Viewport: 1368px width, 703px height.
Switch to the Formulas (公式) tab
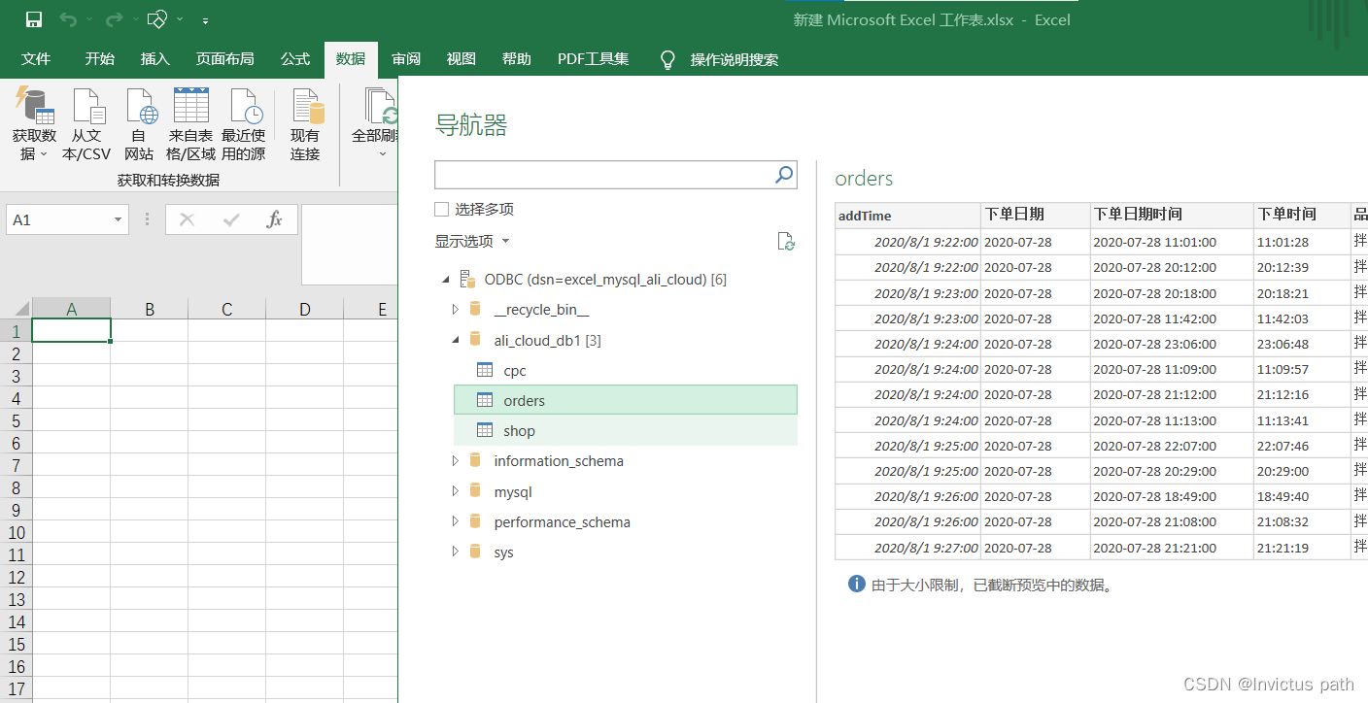click(x=295, y=59)
